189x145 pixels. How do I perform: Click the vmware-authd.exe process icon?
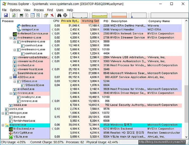pos(15,62)
